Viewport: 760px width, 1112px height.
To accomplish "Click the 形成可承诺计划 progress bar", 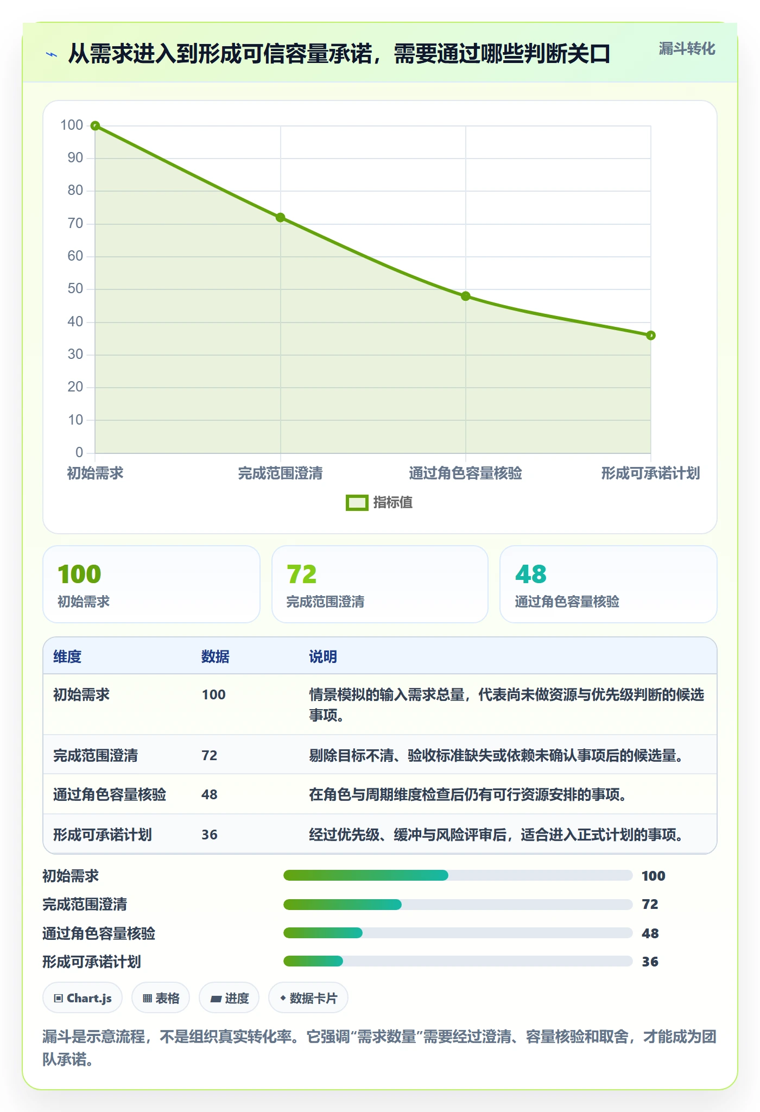I will tap(458, 961).
